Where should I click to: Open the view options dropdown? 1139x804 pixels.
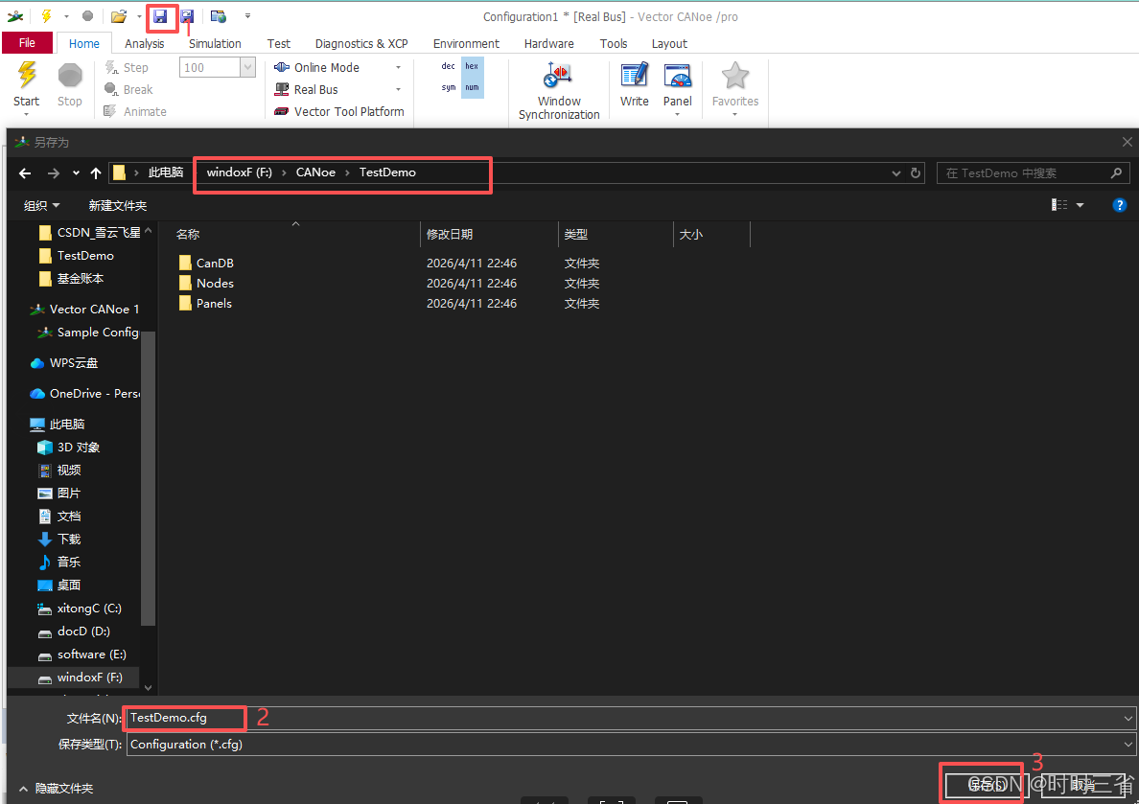pos(1081,205)
